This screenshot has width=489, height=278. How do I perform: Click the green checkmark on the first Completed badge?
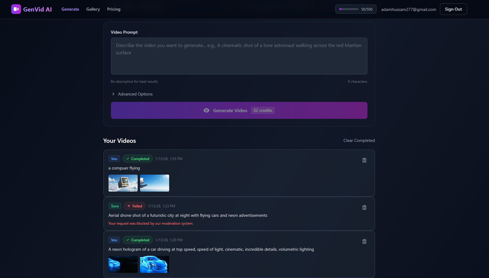pyautogui.click(x=128, y=159)
